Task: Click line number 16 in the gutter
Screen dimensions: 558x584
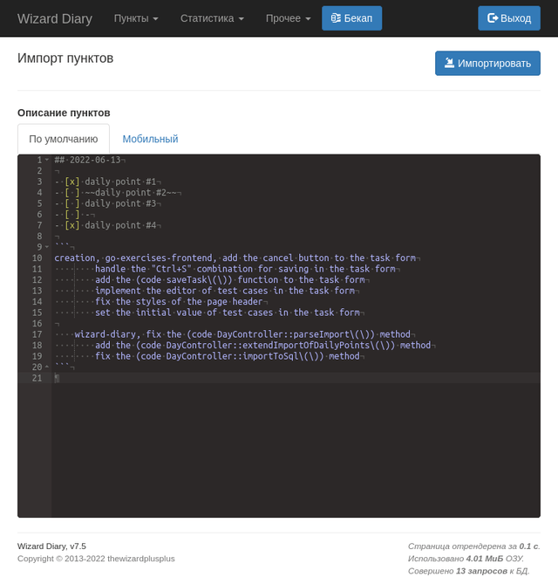Action: pyautogui.click(x=37, y=323)
